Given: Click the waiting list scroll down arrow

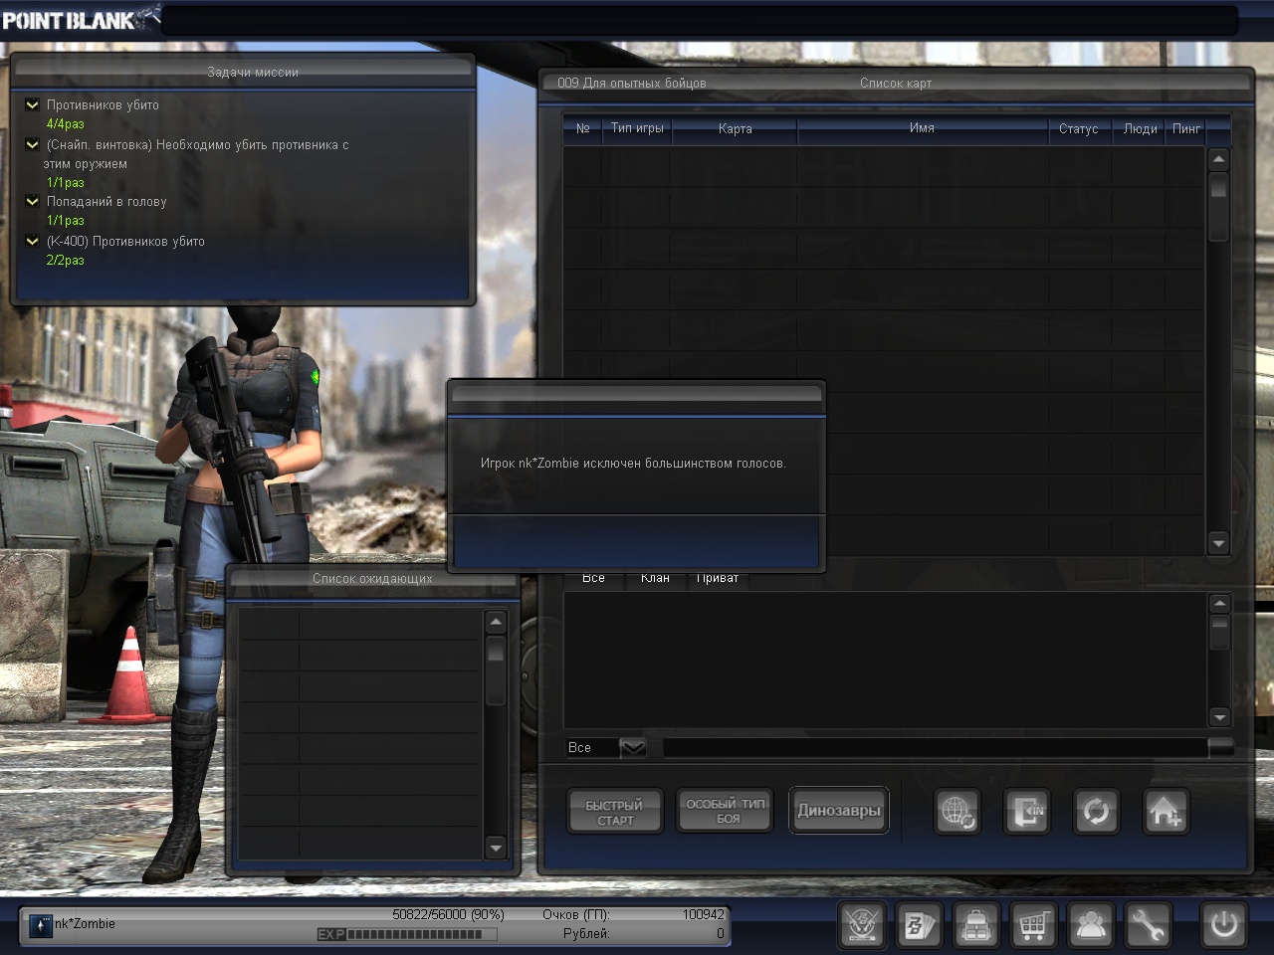Looking at the screenshot, I should click(x=496, y=848).
